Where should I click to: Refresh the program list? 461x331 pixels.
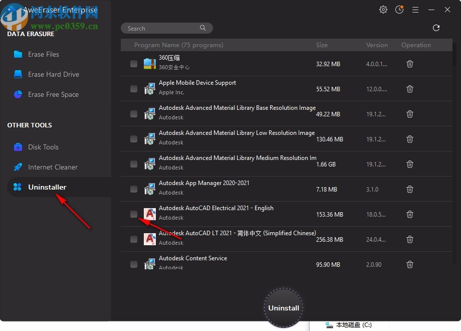(436, 28)
